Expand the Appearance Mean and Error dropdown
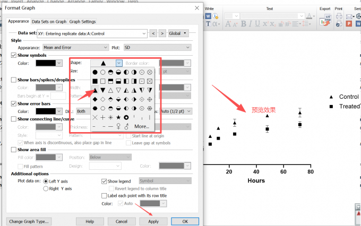Image resolution: width=361 pixels, height=226 pixels. click(75, 48)
